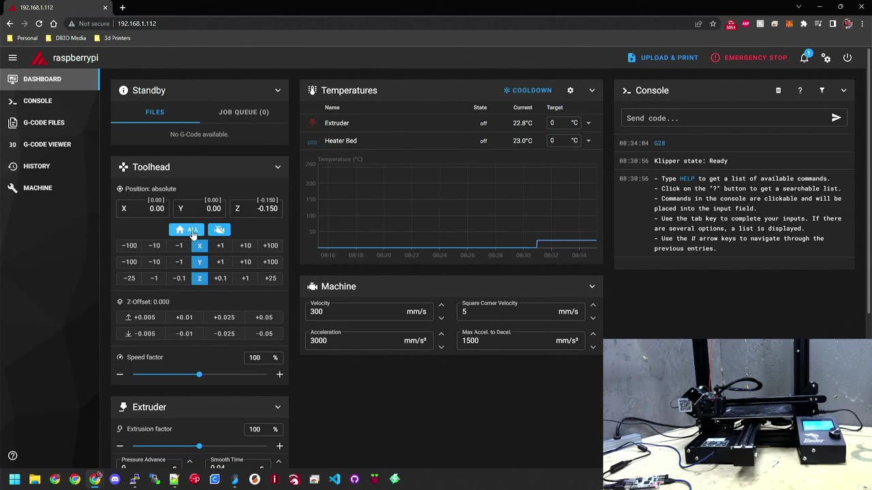Collapse the Machine panel

(x=592, y=287)
